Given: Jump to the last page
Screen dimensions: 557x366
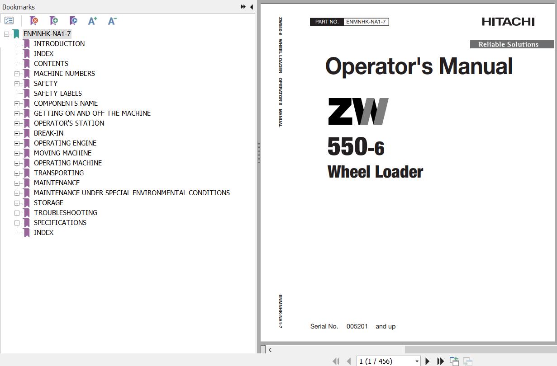Looking at the screenshot, I should [x=440, y=361].
